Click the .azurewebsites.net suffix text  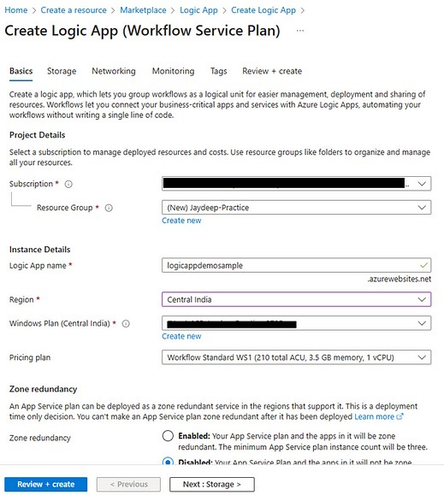pos(400,279)
